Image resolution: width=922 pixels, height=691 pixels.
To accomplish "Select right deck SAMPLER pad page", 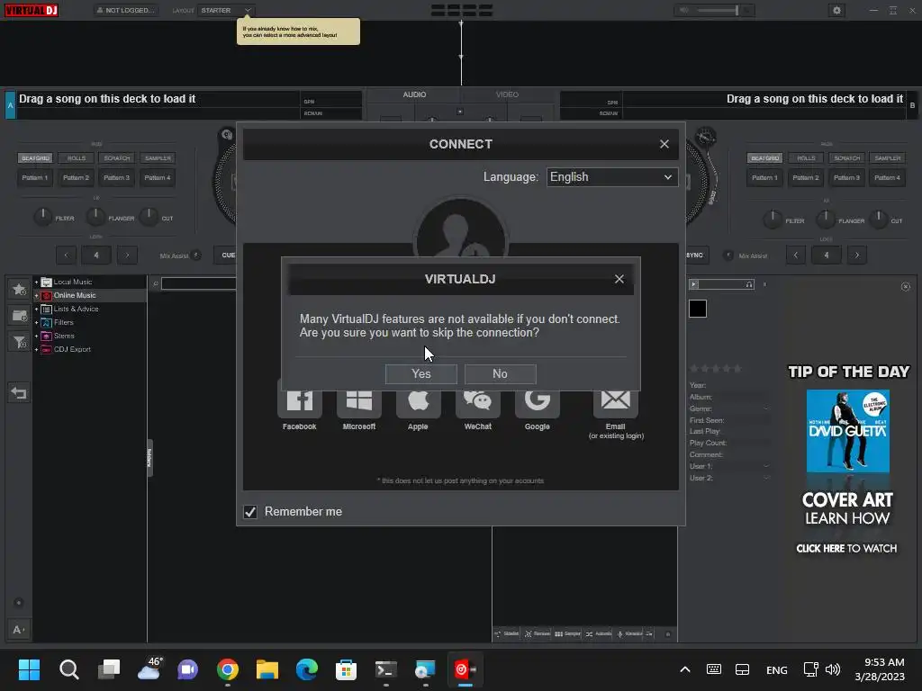I will (887, 158).
